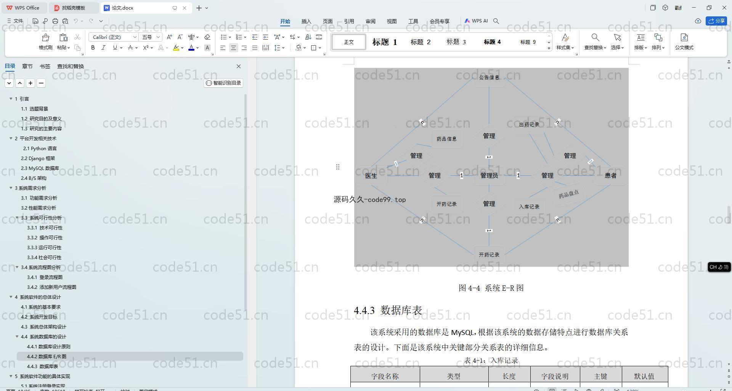This screenshot has height=391, width=732.
Task: Increase paragraph indent icon
Action: pyautogui.click(x=265, y=37)
